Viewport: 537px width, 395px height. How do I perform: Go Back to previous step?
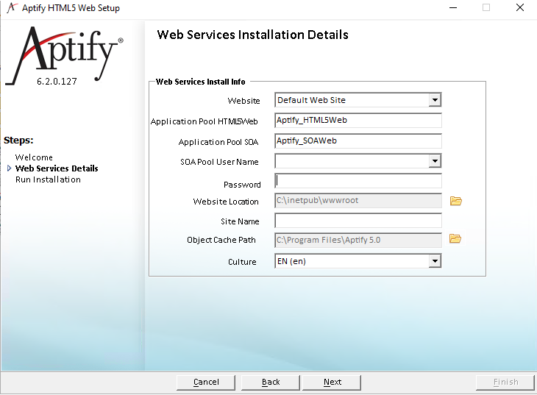click(x=271, y=382)
